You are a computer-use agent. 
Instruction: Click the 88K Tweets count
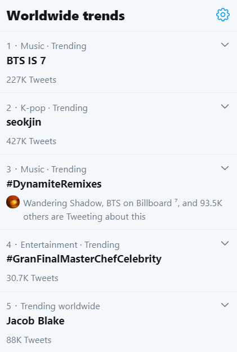[x=29, y=340]
